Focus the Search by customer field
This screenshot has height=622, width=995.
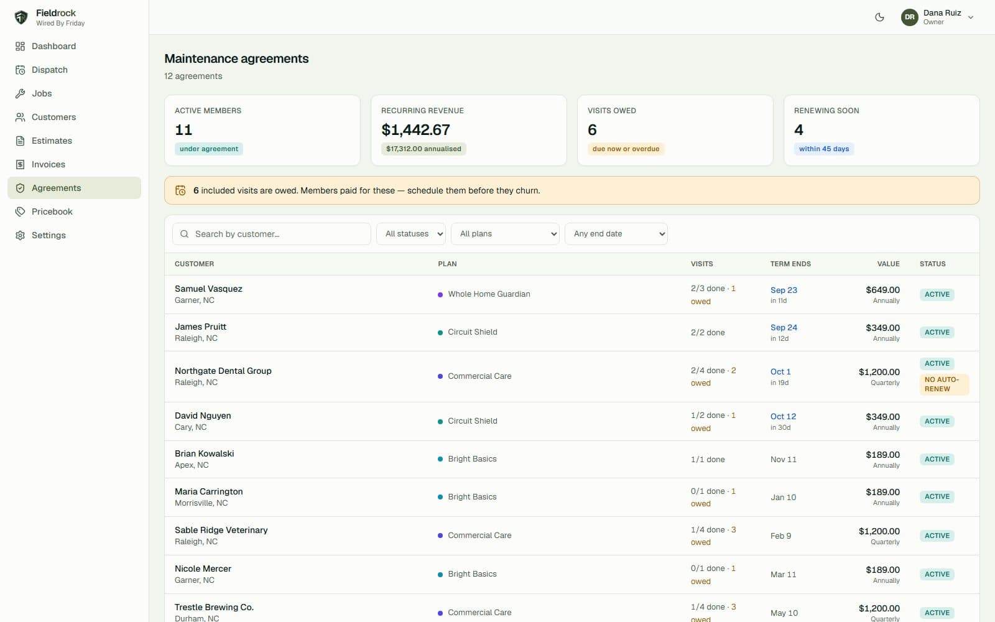pyautogui.click(x=272, y=234)
